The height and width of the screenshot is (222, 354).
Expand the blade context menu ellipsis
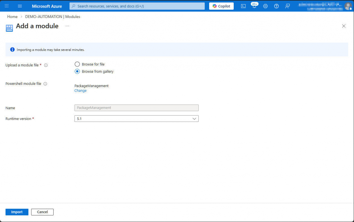point(67,26)
